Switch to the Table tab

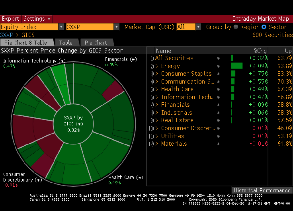coord(66,43)
